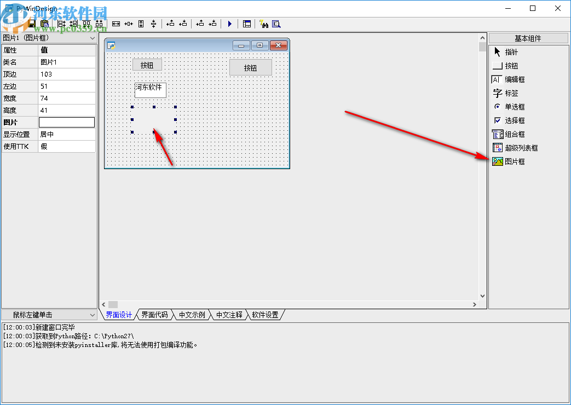The image size is (571, 405).
Task: Click the design form's red close button
Action: point(279,45)
